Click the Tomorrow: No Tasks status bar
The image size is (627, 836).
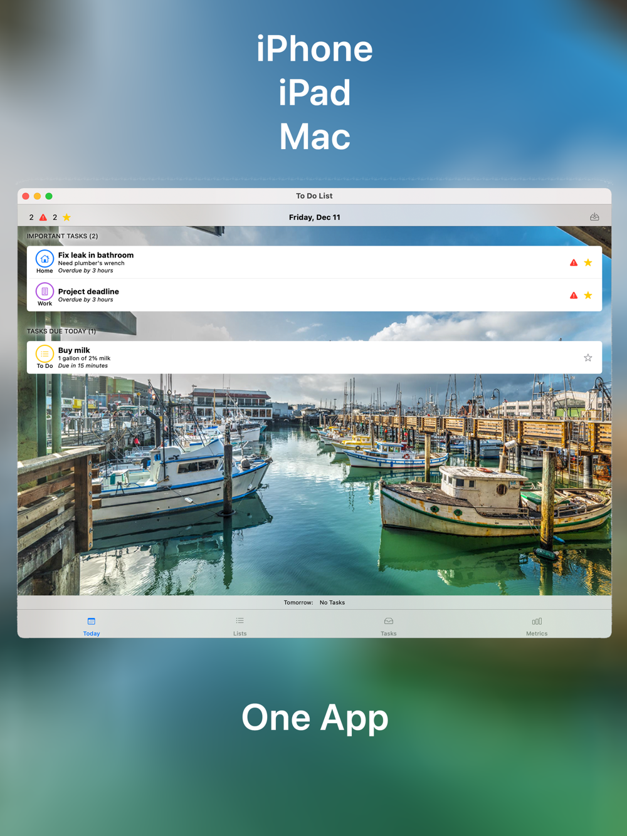(x=314, y=602)
